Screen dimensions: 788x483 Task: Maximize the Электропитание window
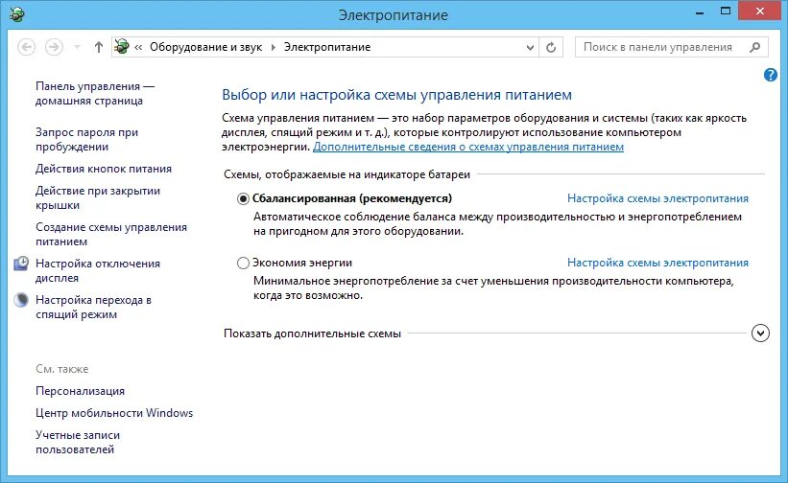click(726, 11)
